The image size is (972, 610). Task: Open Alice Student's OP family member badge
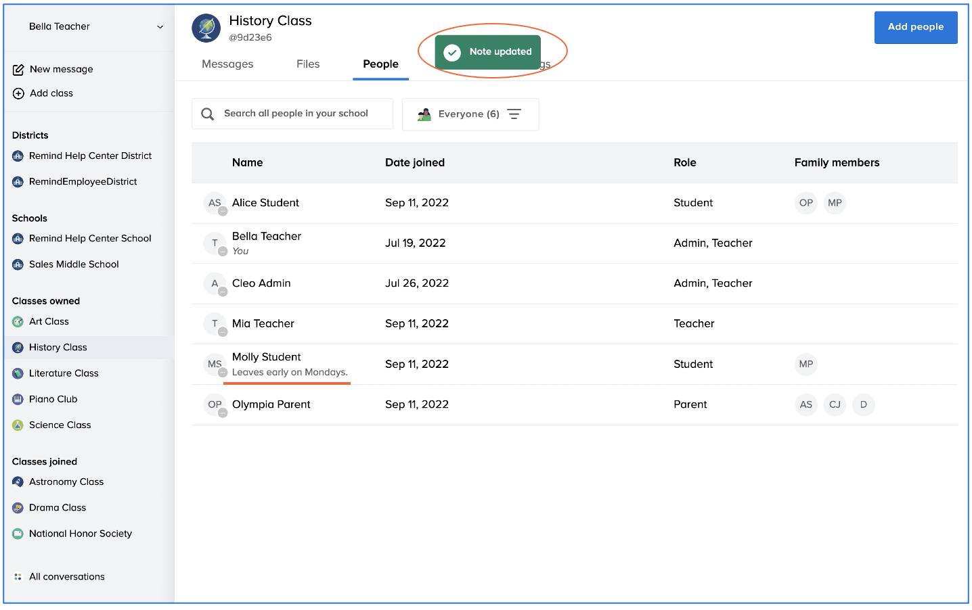pyautogui.click(x=805, y=203)
